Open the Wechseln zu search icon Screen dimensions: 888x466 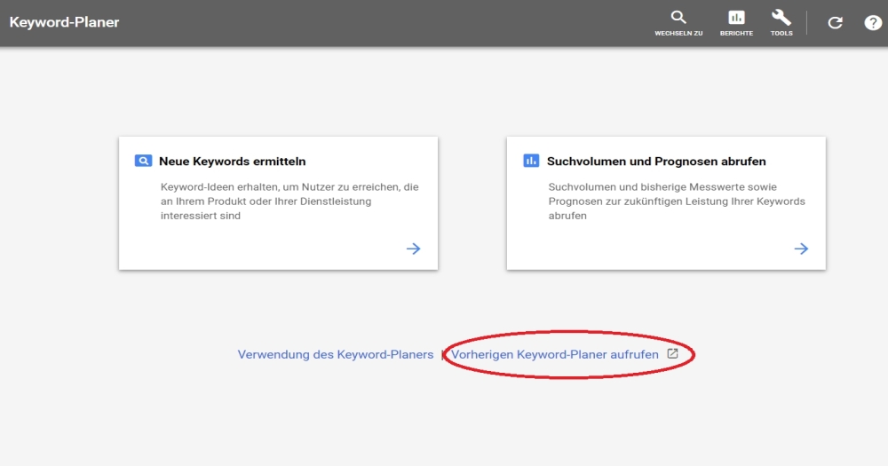678,17
